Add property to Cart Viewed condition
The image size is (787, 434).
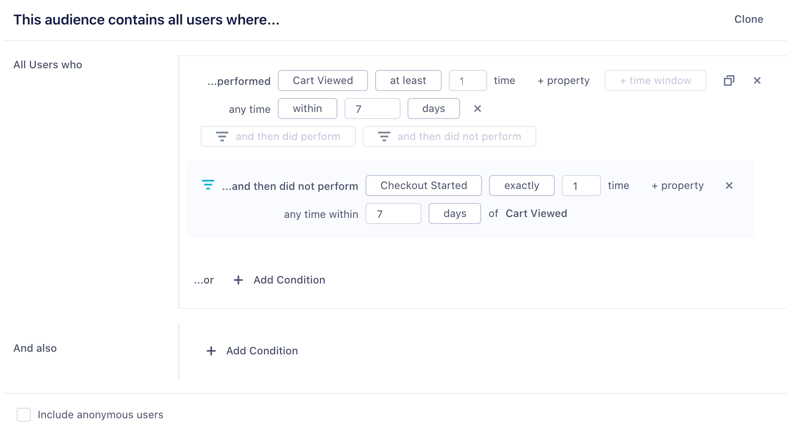click(x=564, y=80)
